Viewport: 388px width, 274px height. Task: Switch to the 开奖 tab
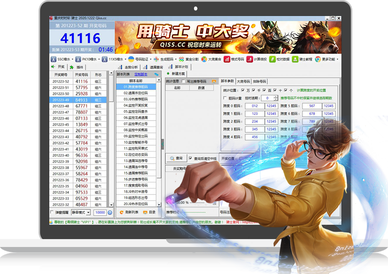[x=58, y=67]
